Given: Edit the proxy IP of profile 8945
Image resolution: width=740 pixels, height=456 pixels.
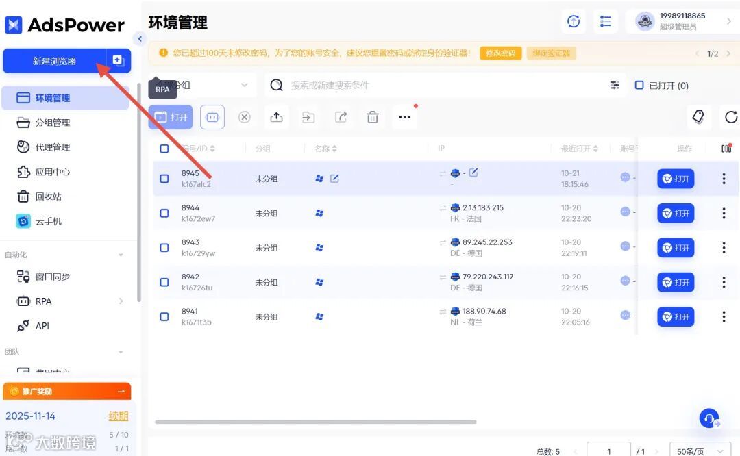Looking at the screenshot, I should point(473,173).
